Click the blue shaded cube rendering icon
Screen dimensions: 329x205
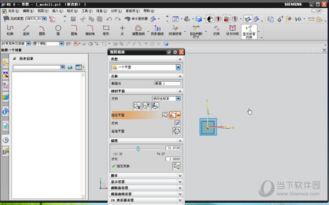tap(198, 19)
